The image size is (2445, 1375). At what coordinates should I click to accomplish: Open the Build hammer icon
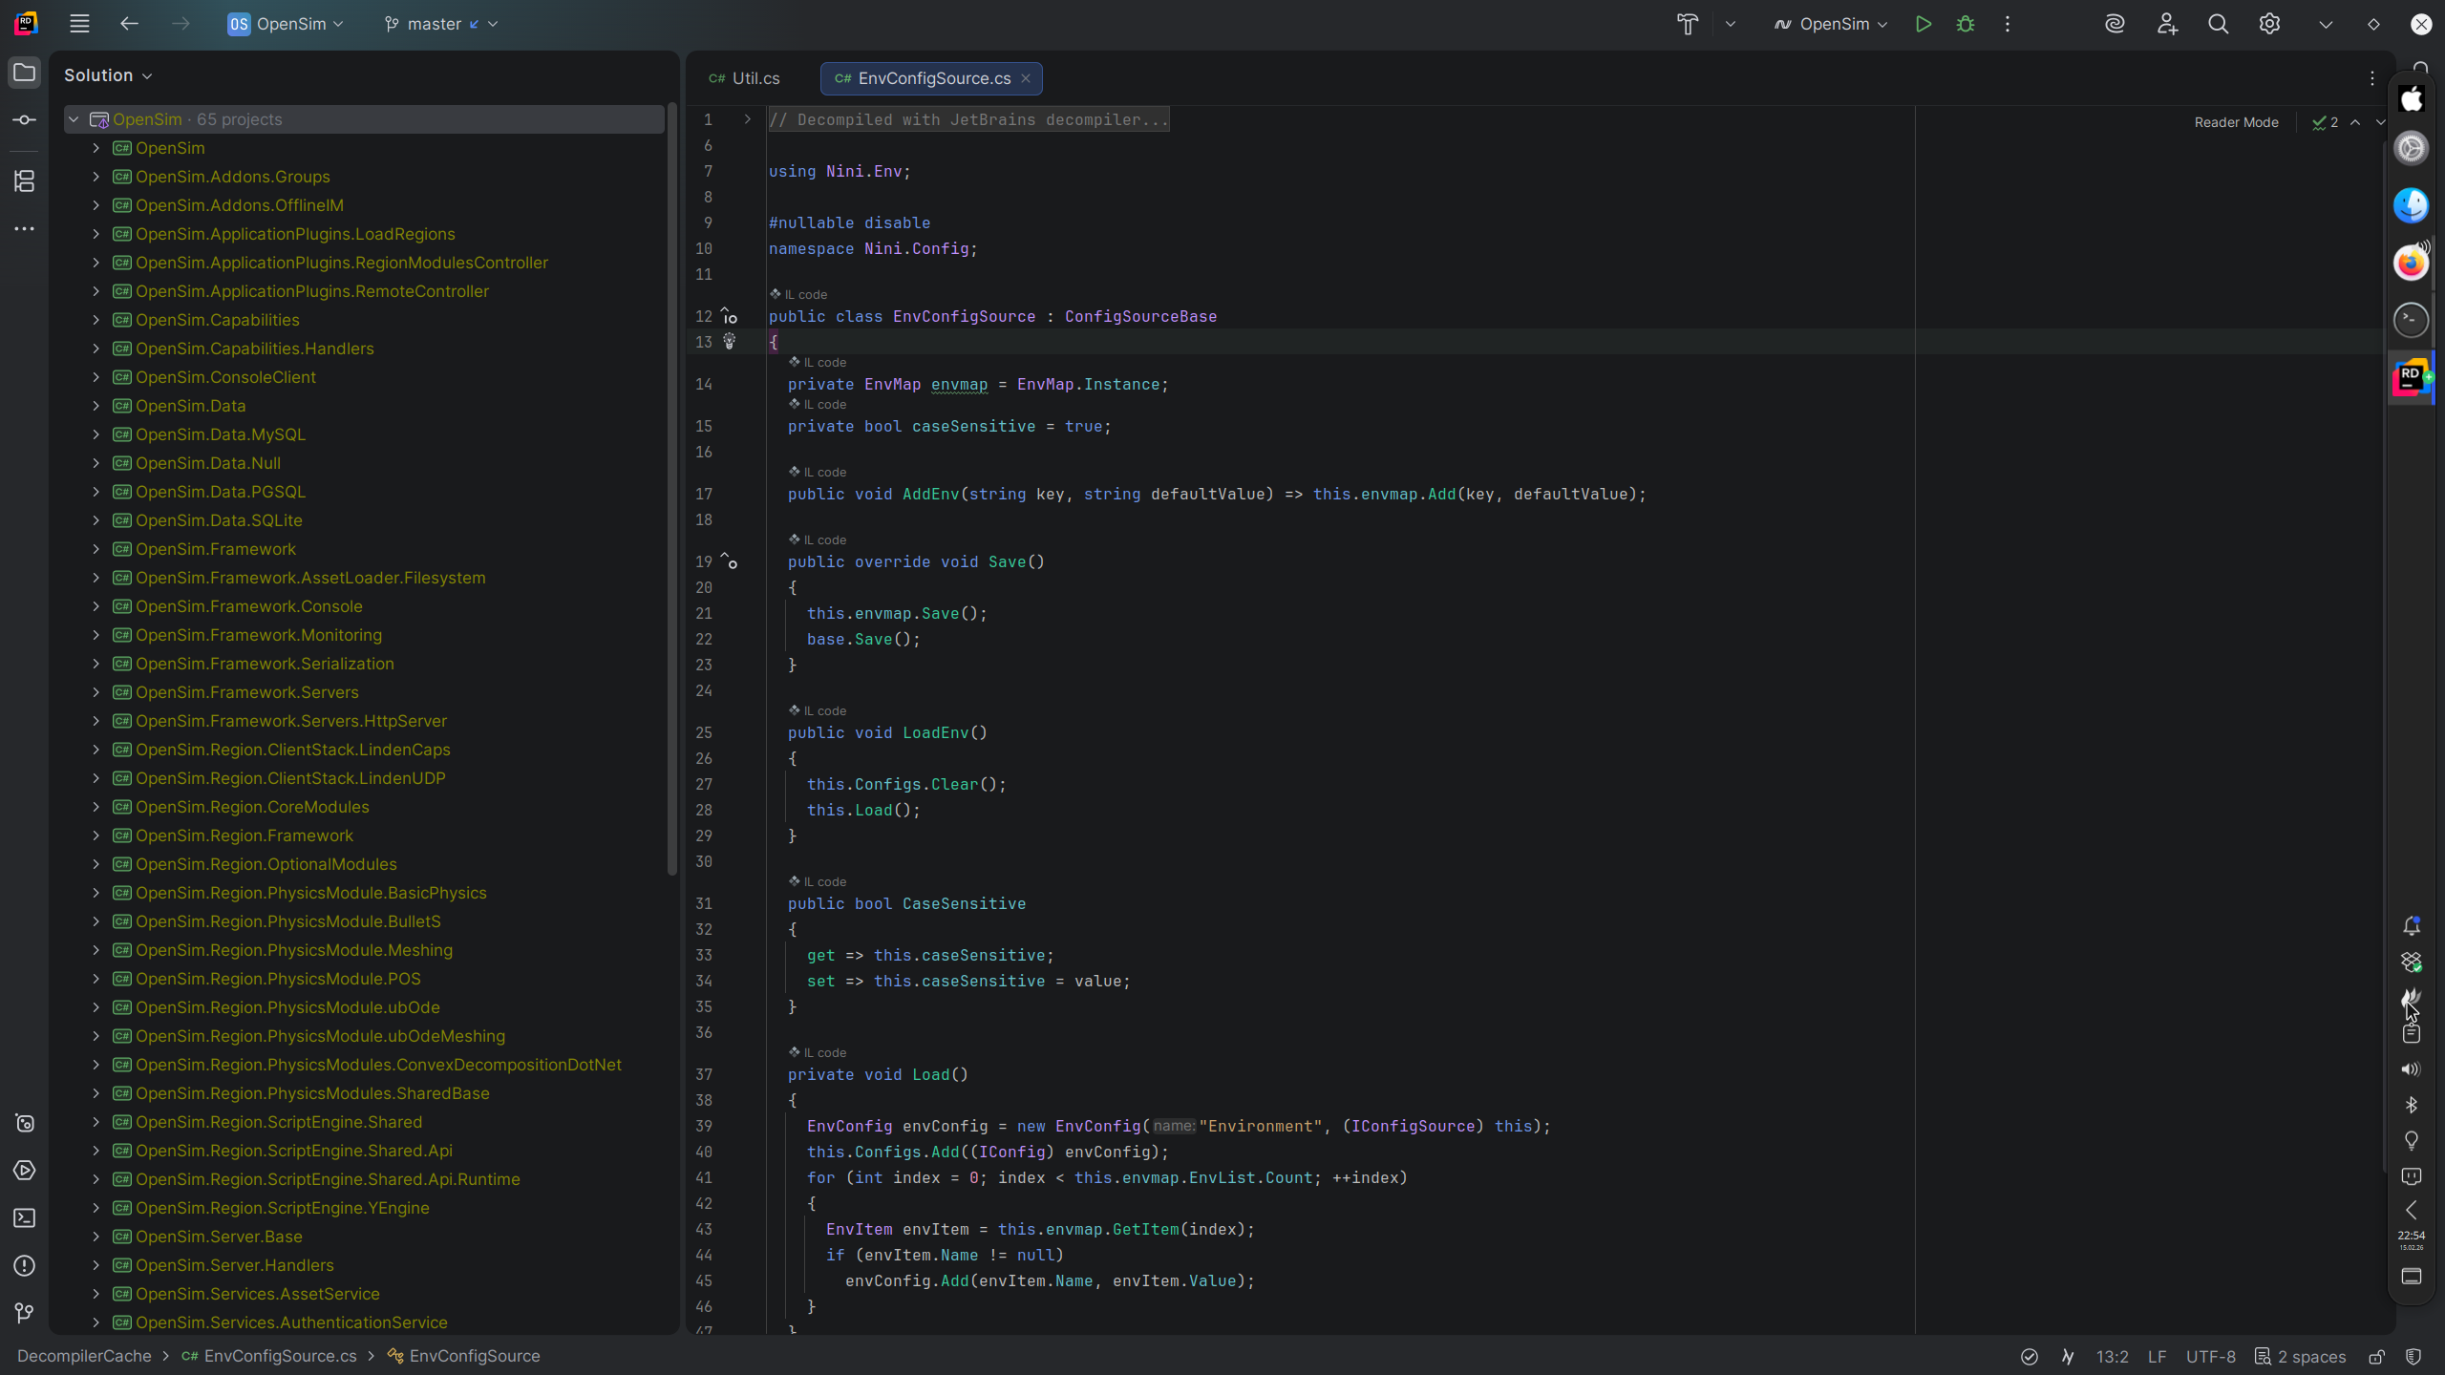(1688, 25)
